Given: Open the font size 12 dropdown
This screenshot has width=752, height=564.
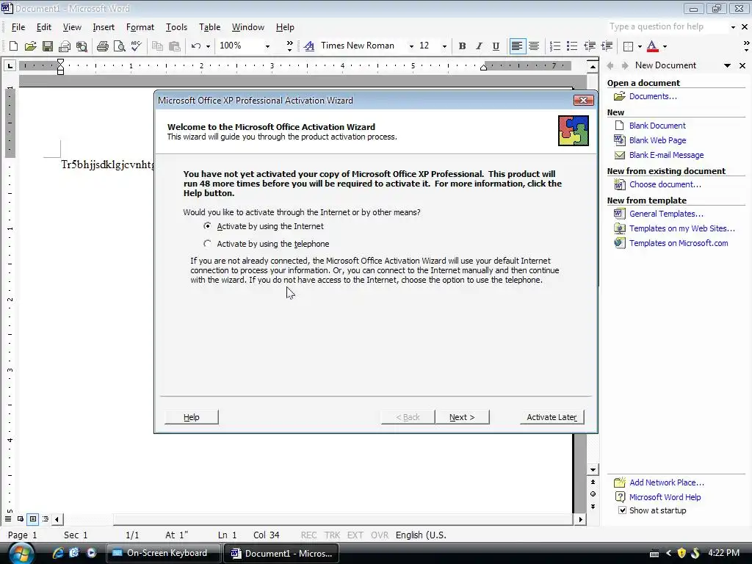Looking at the screenshot, I should [444, 46].
